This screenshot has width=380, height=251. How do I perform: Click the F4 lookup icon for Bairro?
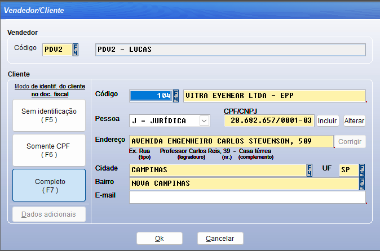tap(361, 183)
